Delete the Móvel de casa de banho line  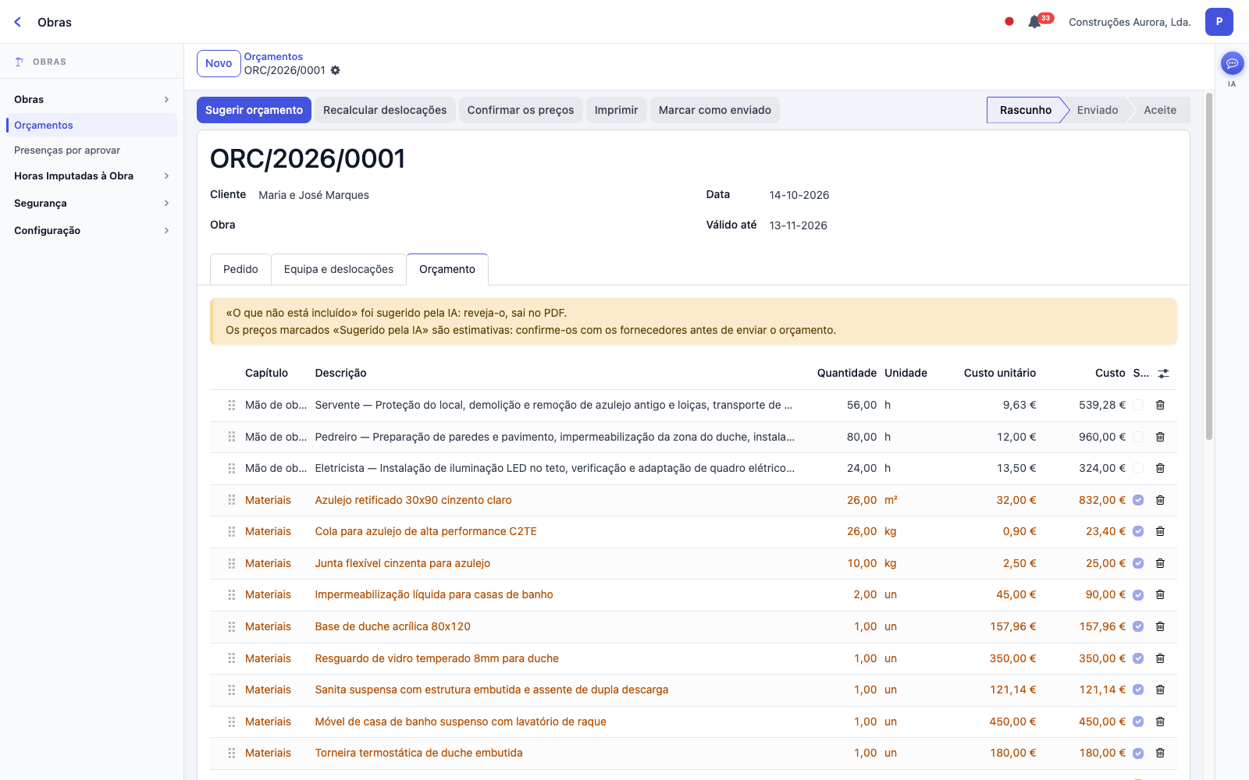click(x=1160, y=721)
